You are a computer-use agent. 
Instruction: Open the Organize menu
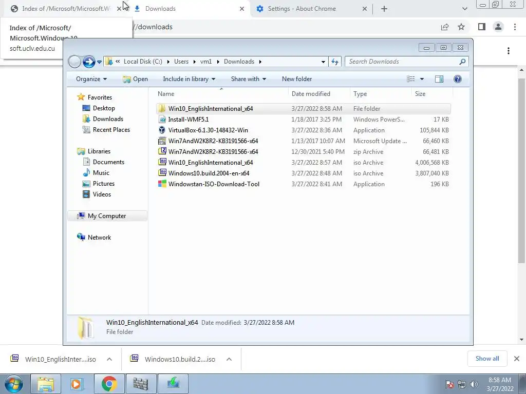pos(91,79)
